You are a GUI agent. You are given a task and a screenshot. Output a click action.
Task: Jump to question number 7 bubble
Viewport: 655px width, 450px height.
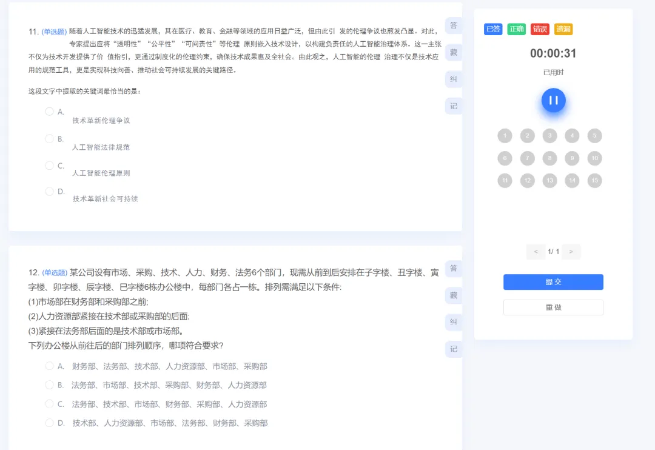point(527,158)
